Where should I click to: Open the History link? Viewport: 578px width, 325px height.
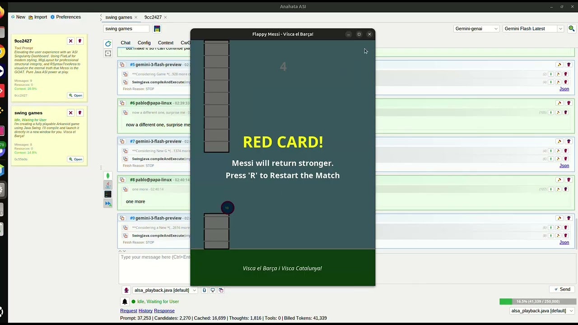pyautogui.click(x=145, y=311)
